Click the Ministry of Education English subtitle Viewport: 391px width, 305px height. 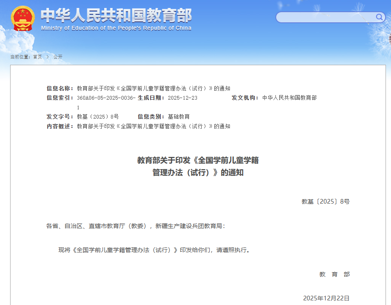click(x=116, y=28)
